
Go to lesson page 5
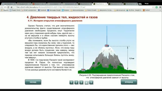tap(91, 82)
